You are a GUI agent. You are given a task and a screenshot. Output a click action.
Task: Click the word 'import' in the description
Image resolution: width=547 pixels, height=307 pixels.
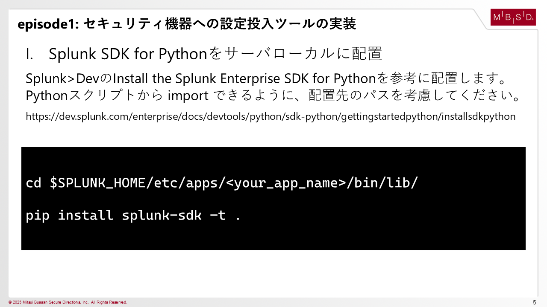tap(188, 96)
